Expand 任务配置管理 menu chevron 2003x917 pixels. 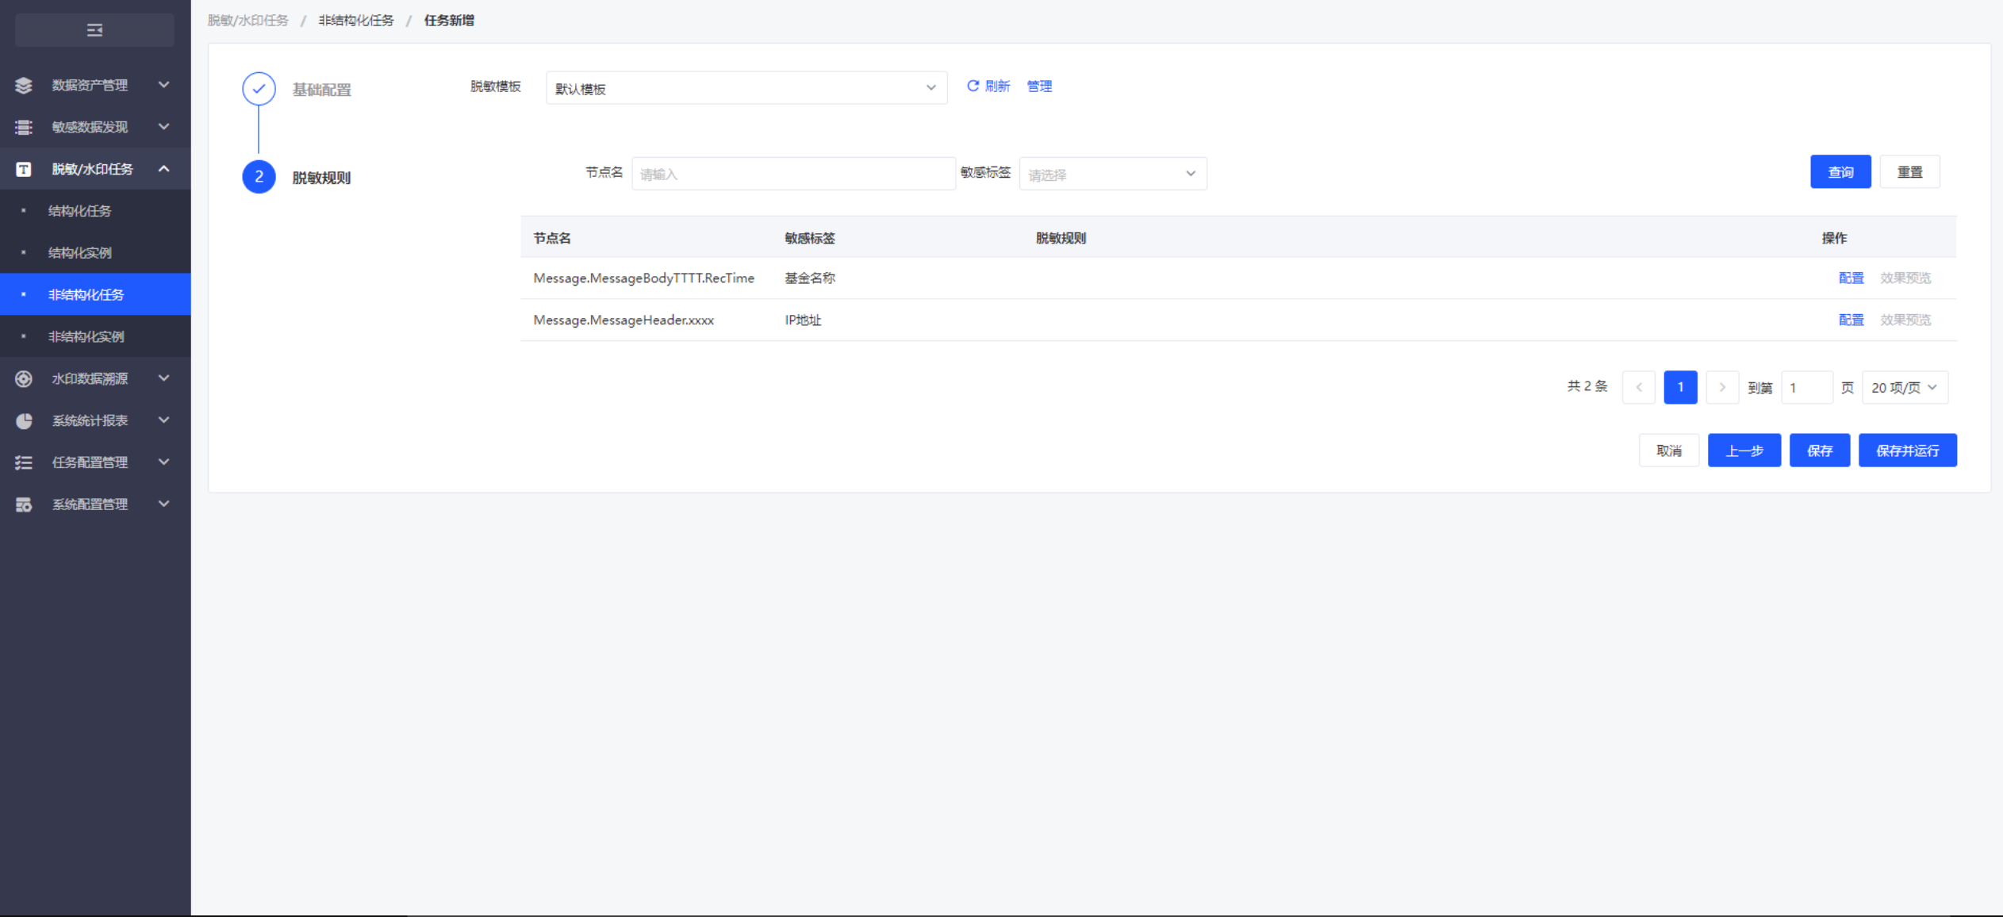click(x=163, y=462)
